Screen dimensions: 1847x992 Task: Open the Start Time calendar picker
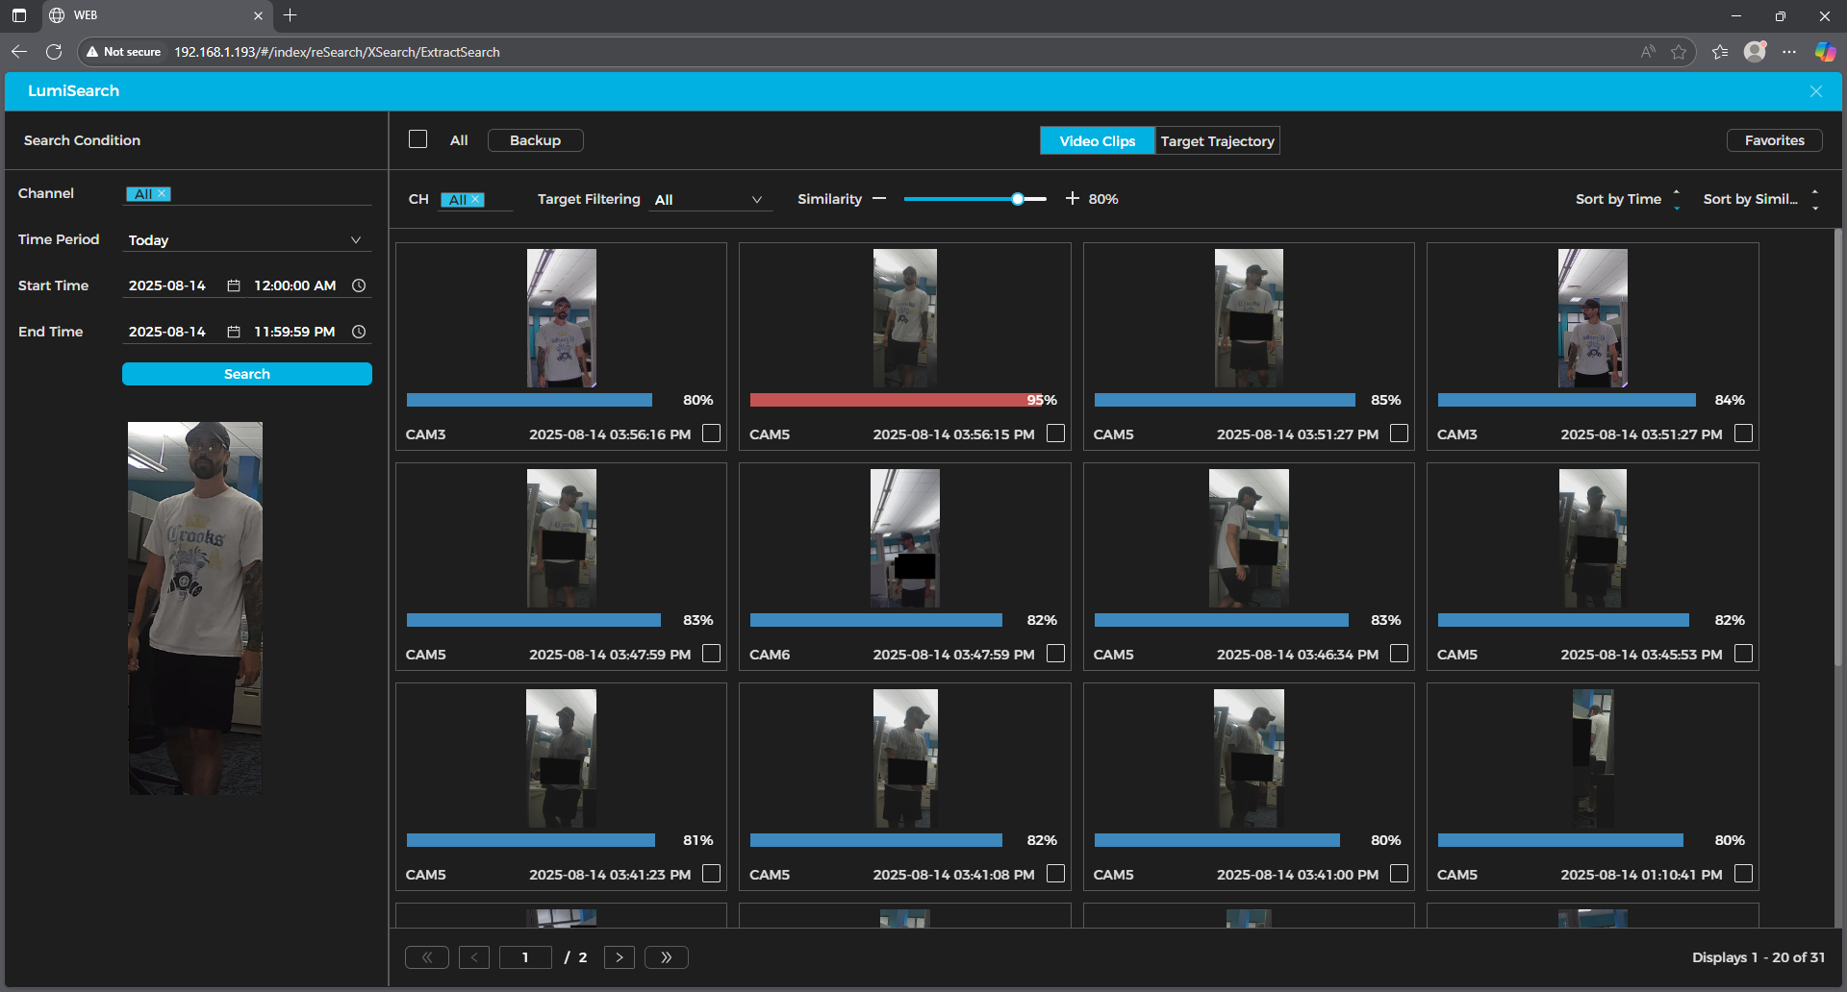(233, 285)
